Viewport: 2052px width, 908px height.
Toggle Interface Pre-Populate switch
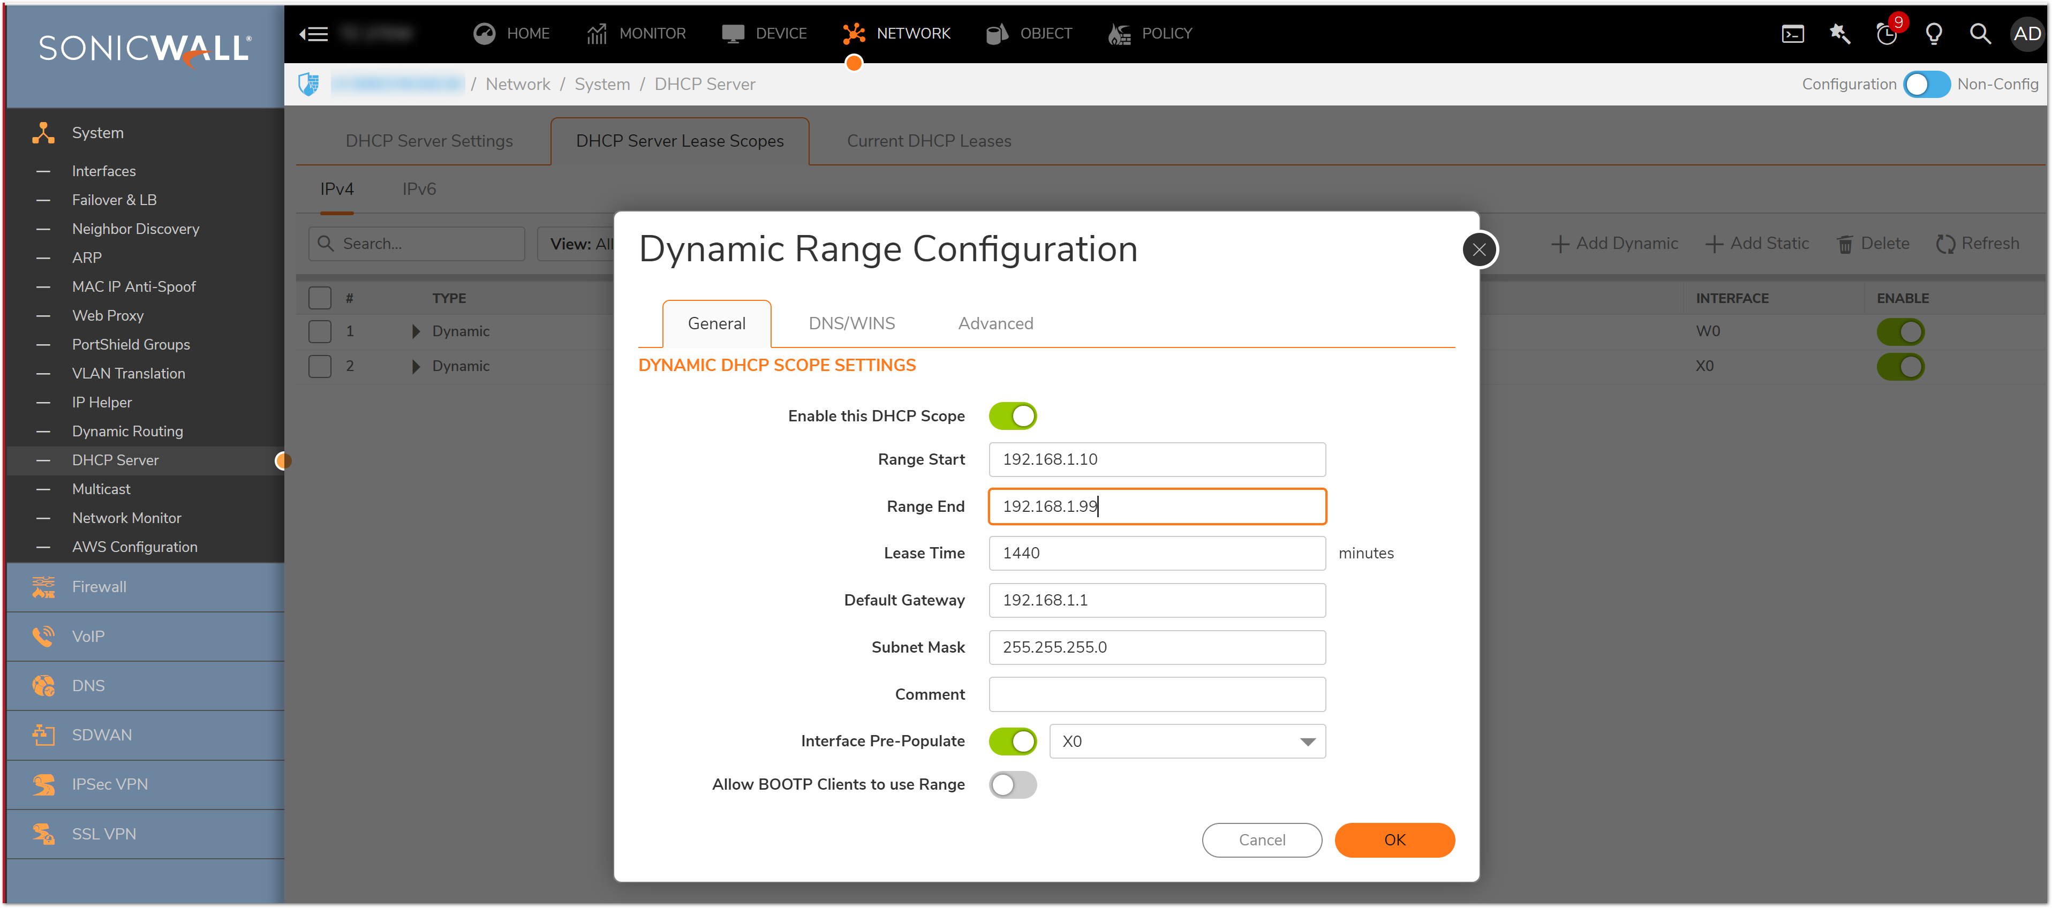(x=1013, y=741)
